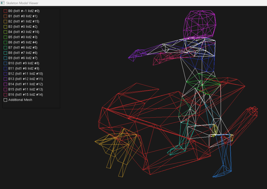Click the Skeleton Model Viewer app icon
The image size is (267, 189).
pyautogui.click(x=3, y=3)
